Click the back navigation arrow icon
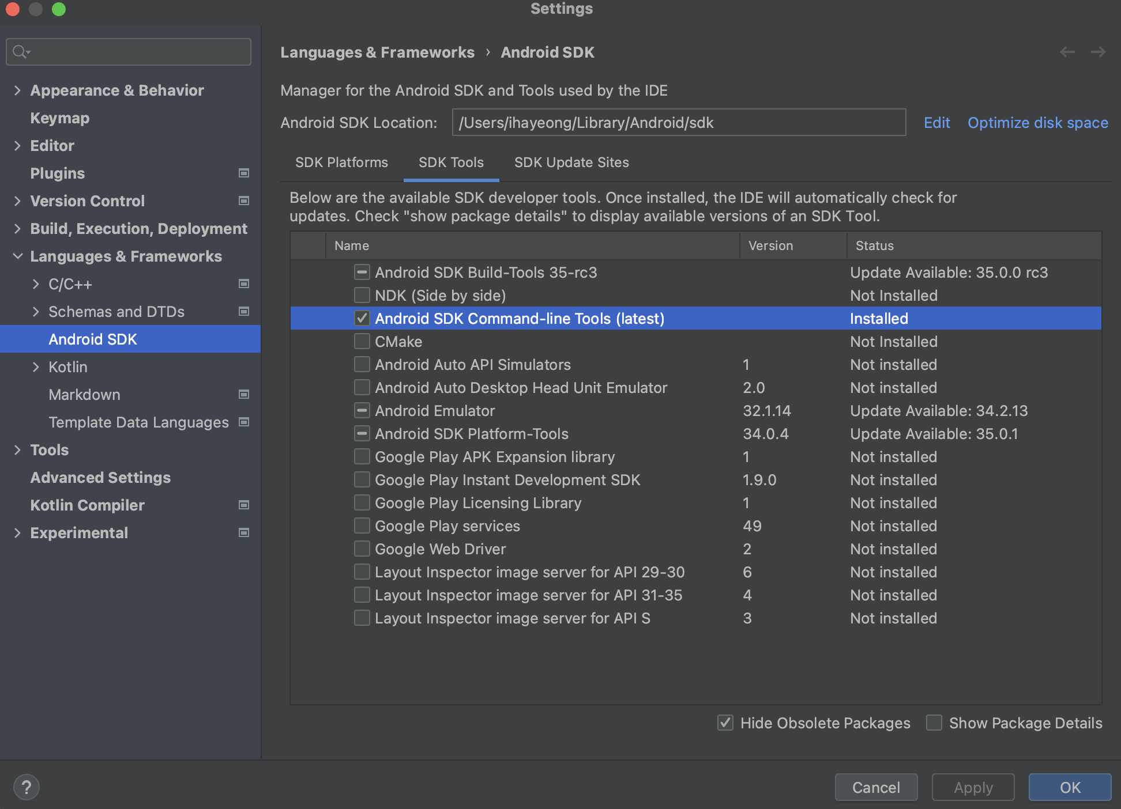 point(1067,52)
